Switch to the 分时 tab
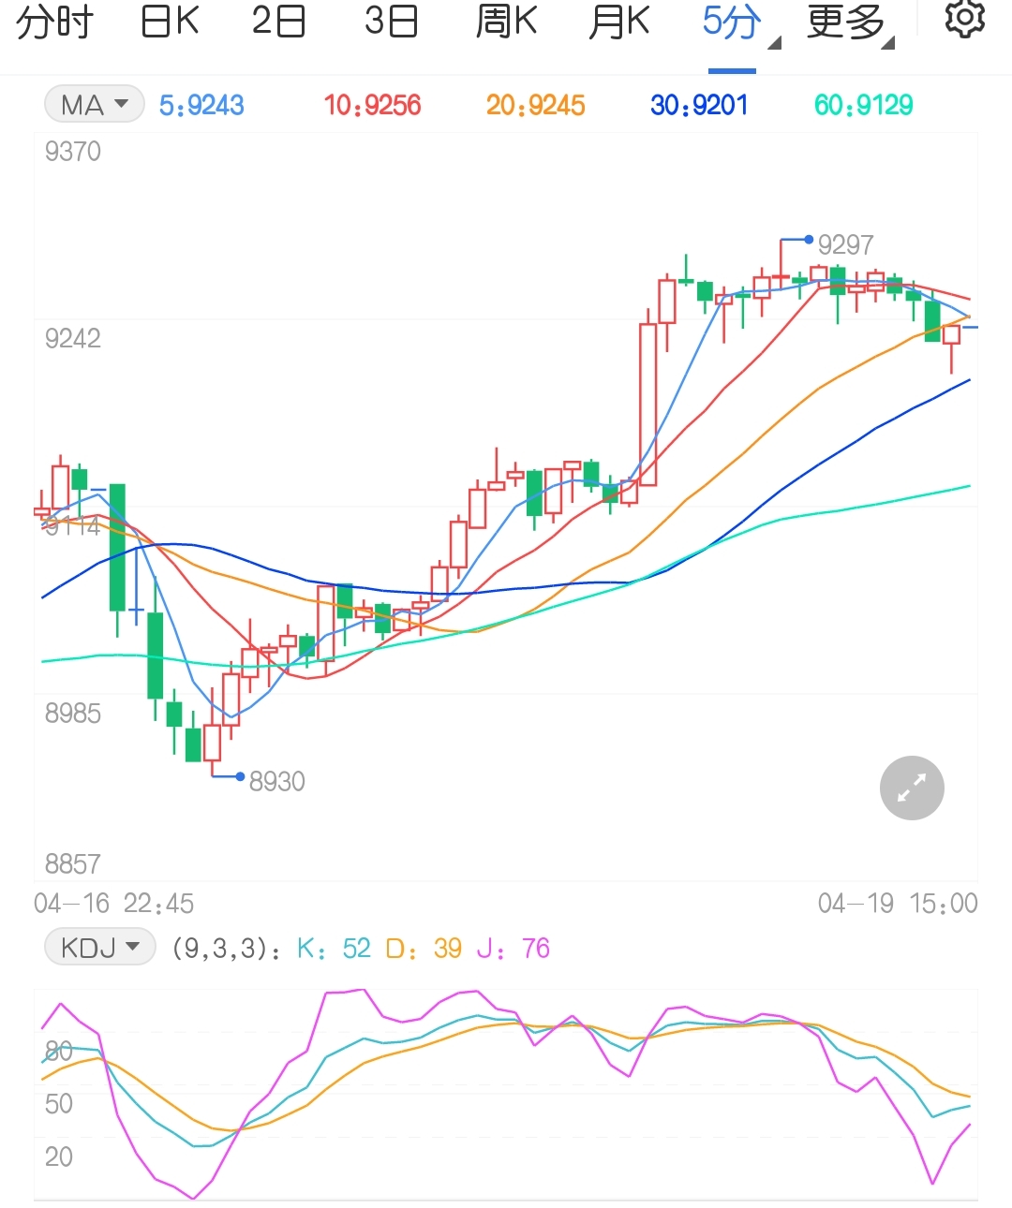1012x1208 pixels. [x=54, y=21]
